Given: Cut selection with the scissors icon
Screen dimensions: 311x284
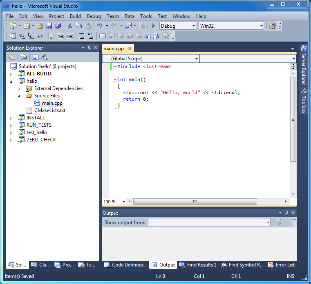Looking at the screenshot, I should tap(69, 26).
